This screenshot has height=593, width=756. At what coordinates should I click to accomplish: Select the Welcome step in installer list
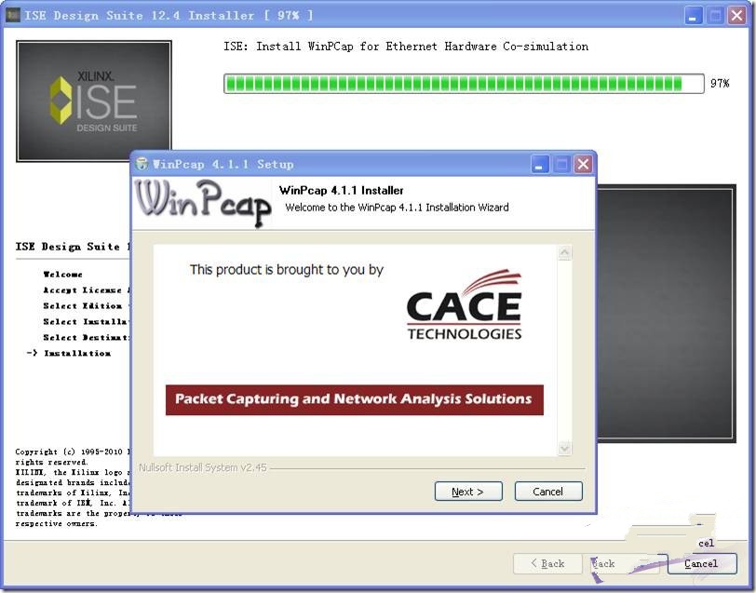[x=62, y=275]
